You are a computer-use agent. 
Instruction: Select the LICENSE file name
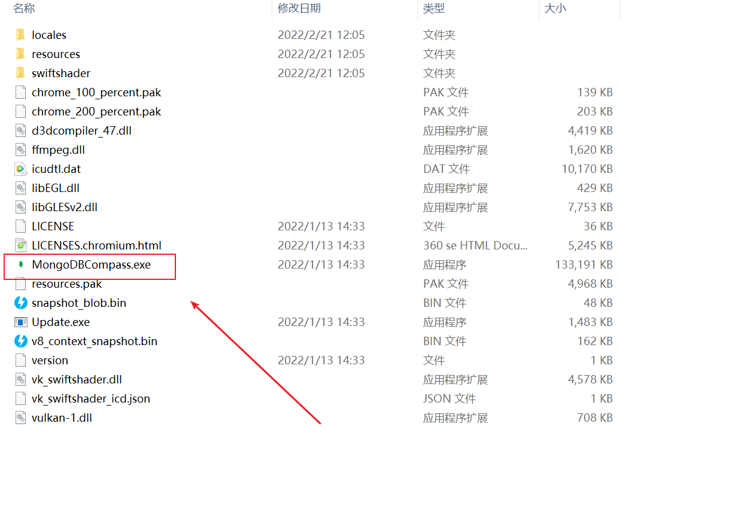click(x=53, y=226)
